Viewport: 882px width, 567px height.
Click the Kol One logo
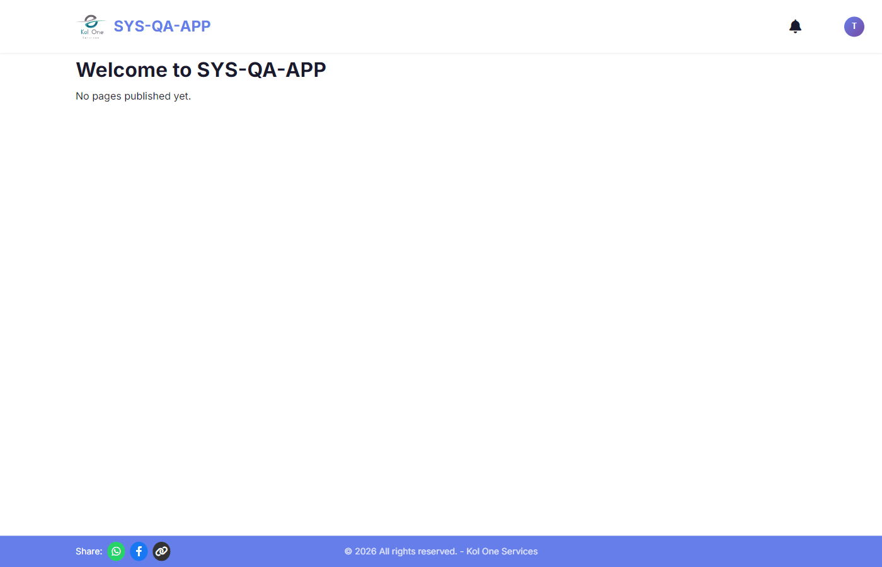91,26
